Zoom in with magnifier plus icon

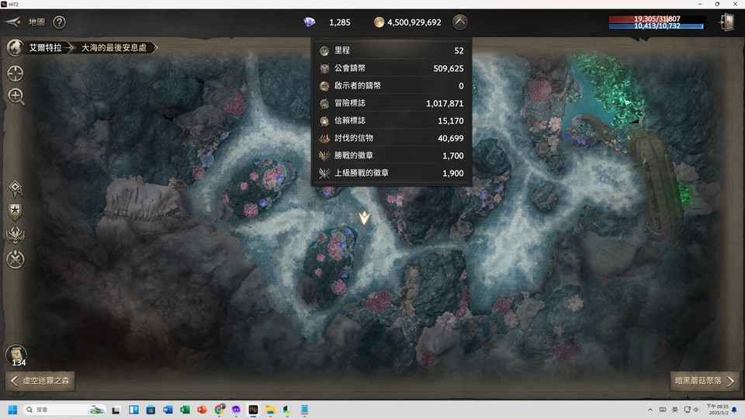(16, 96)
